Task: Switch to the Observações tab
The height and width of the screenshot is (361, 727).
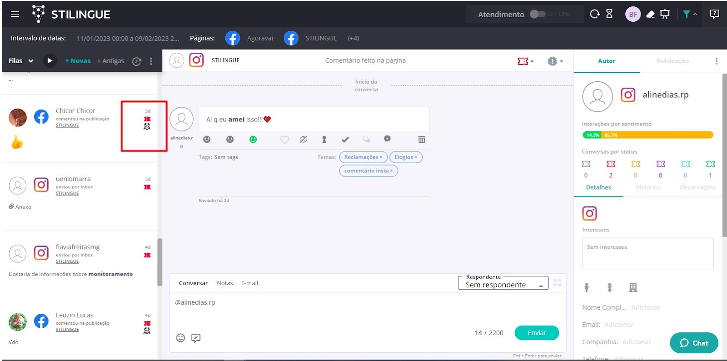Action: click(x=697, y=187)
